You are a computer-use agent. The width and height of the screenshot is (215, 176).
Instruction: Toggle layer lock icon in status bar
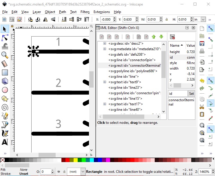64,172
